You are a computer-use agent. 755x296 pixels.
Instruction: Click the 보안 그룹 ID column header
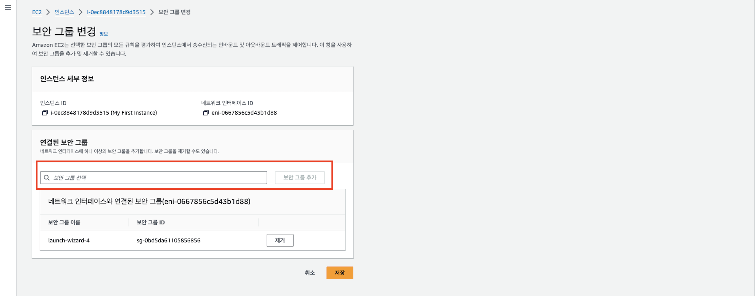[x=151, y=222]
